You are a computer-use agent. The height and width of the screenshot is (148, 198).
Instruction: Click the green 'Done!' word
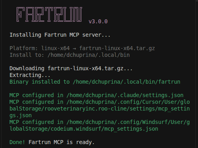[x=17, y=142]
